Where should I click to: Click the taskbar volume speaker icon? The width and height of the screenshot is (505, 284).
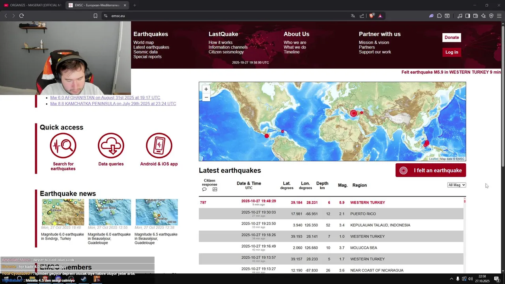tap(470, 279)
